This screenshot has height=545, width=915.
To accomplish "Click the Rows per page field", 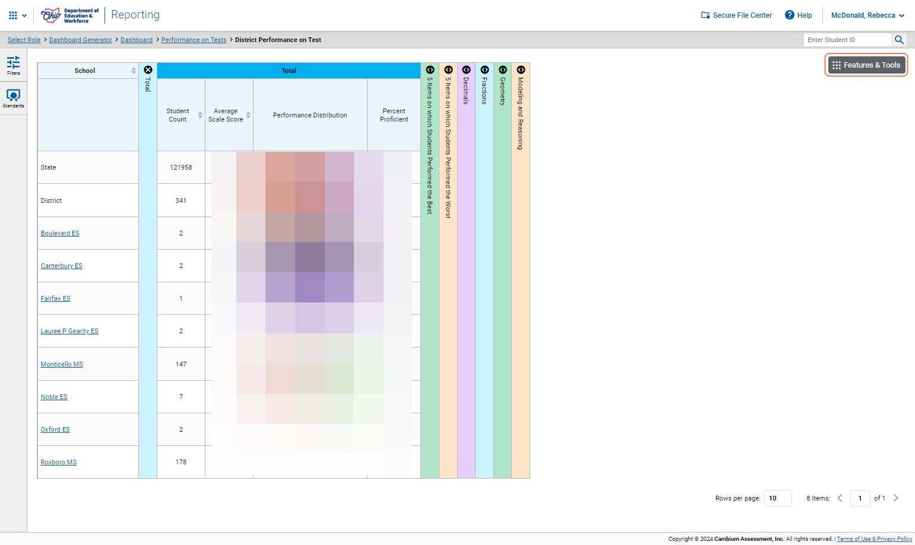I will pos(778,498).
